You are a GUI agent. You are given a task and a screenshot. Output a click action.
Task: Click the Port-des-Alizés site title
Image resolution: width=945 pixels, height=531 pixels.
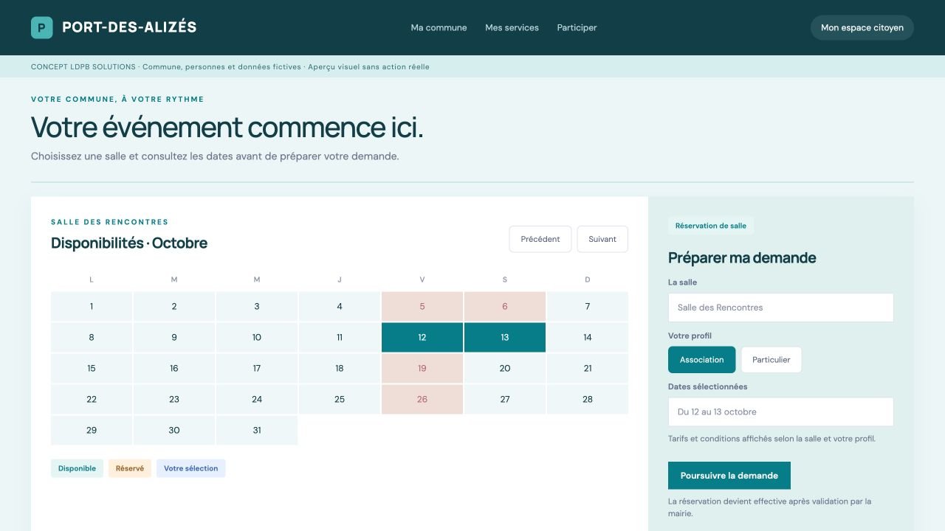tap(129, 27)
